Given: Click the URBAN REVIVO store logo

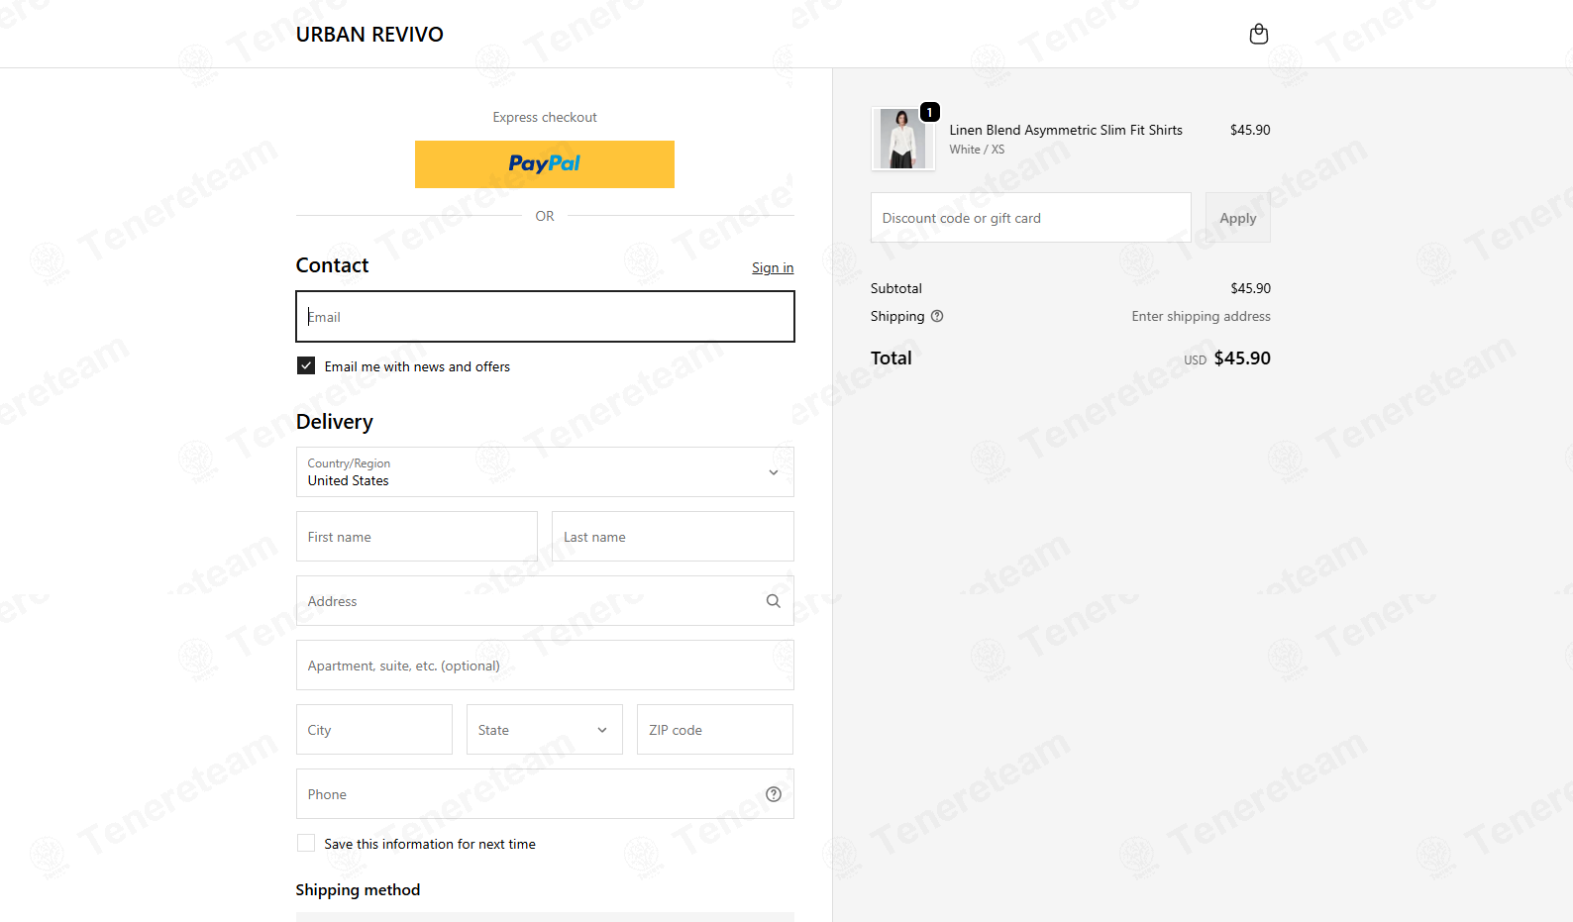Looking at the screenshot, I should pyautogui.click(x=369, y=35).
